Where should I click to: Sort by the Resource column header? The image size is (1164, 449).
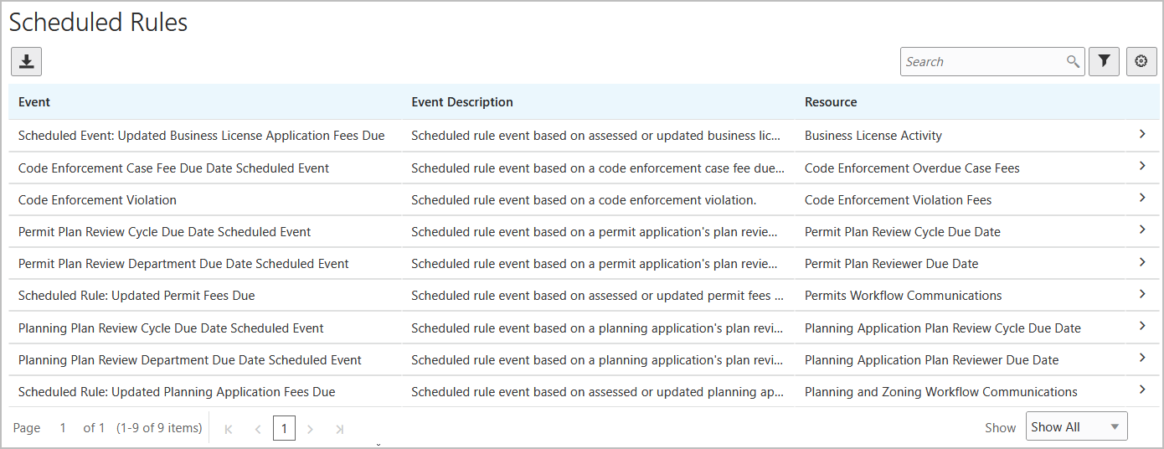click(831, 102)
